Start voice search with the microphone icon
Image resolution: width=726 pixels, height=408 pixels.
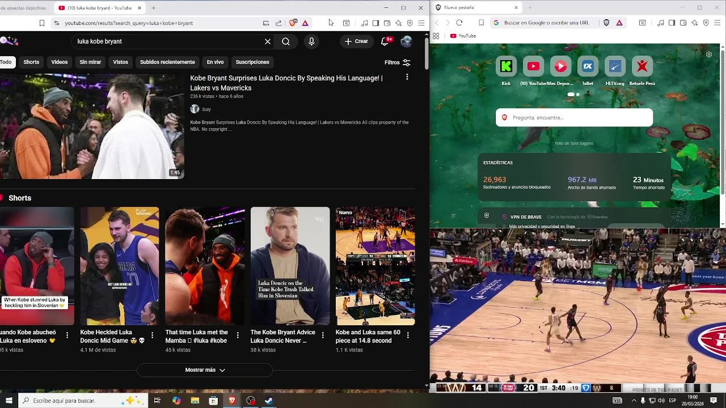coord(311,41)
